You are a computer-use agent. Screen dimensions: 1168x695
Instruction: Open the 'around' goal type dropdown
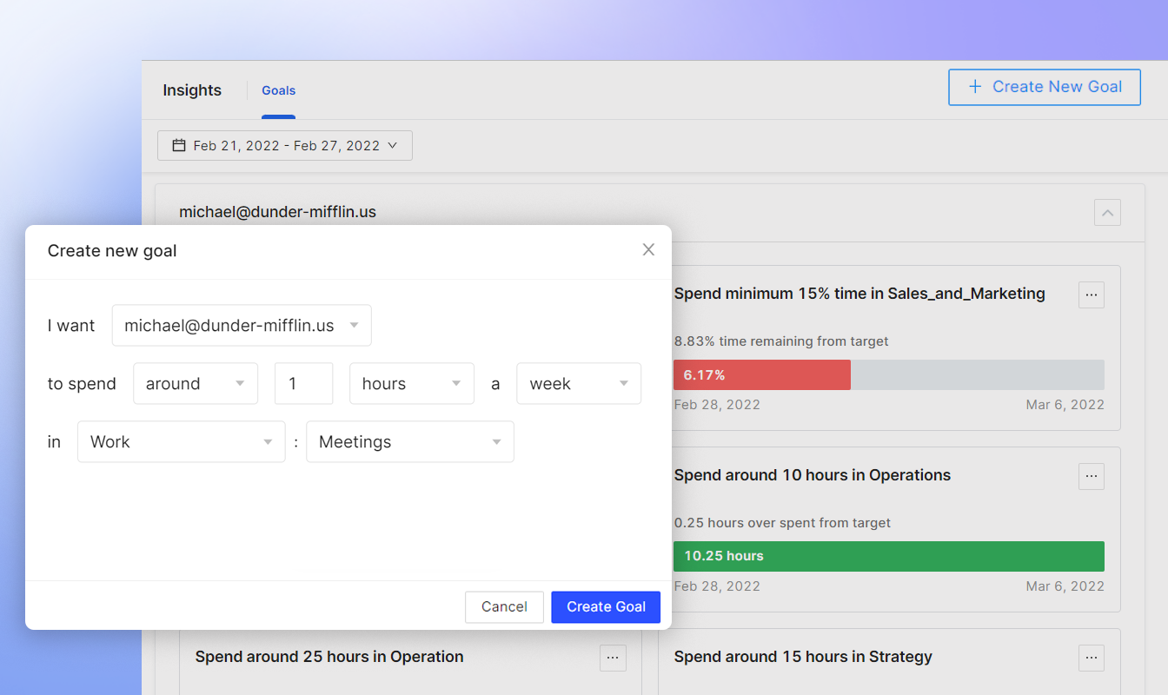[x=196, y=383]
